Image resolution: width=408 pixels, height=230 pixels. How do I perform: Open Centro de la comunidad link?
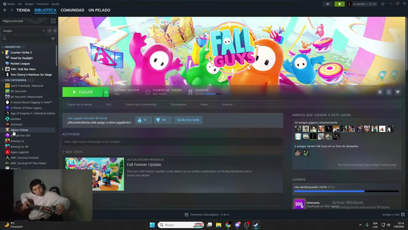[141, 104]
